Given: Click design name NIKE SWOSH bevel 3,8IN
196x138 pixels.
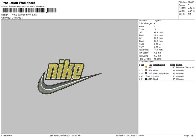Looking at the screenshot, I should click(24, 15).
